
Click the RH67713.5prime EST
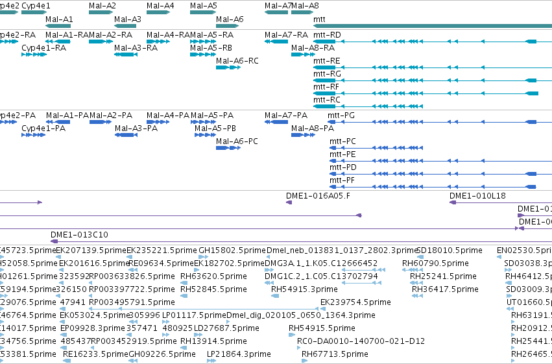point(304,361)
